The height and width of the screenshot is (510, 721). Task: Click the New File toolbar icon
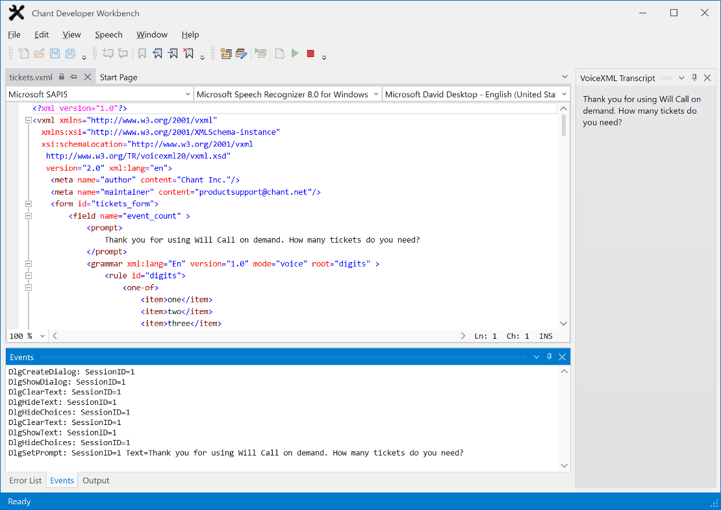24,54
